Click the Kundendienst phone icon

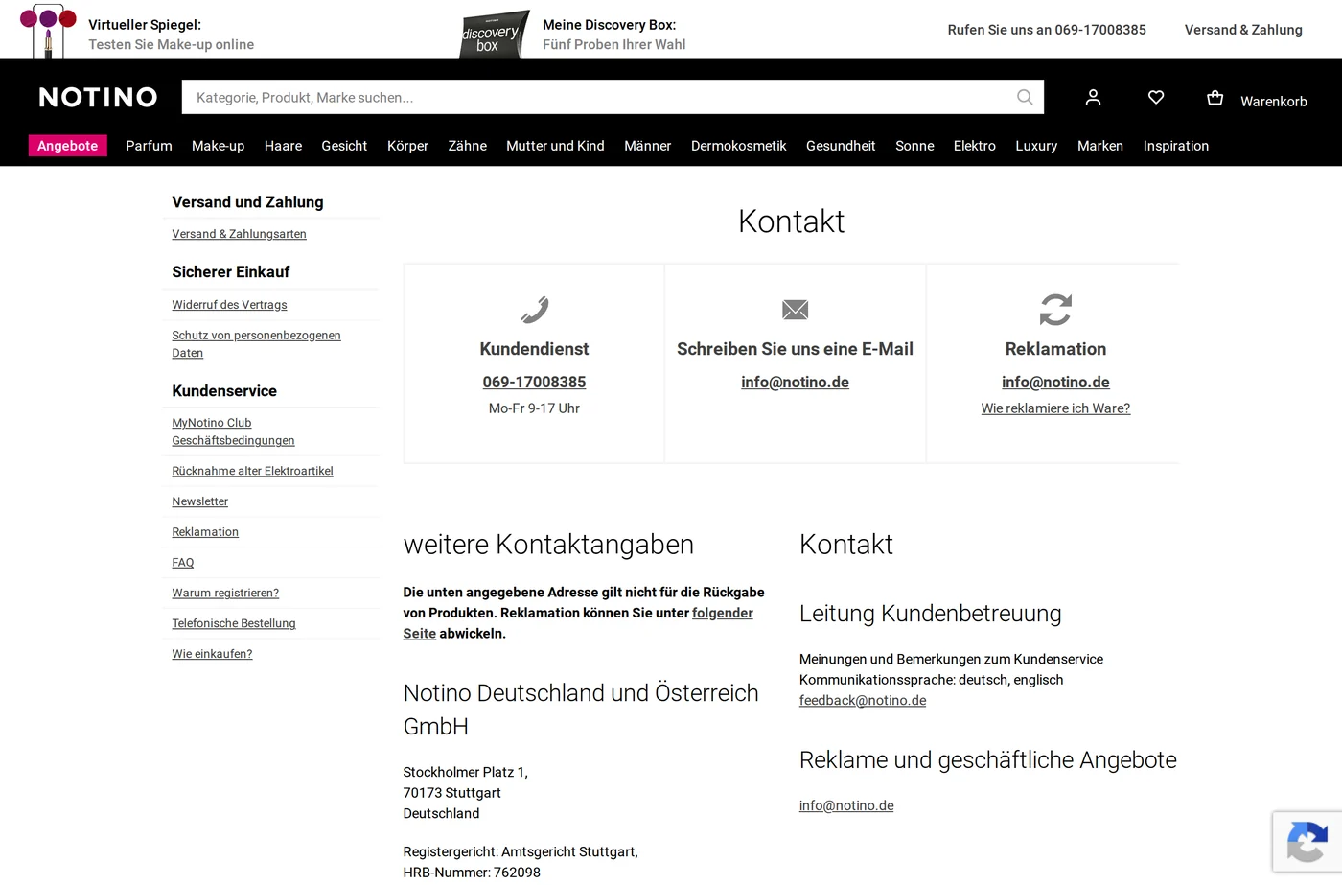pyautogui.click(x=534, y=310)
